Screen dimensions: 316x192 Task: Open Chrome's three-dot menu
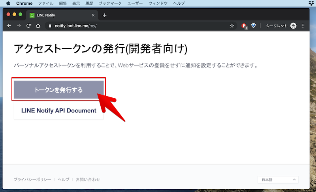tap(303, 26)
